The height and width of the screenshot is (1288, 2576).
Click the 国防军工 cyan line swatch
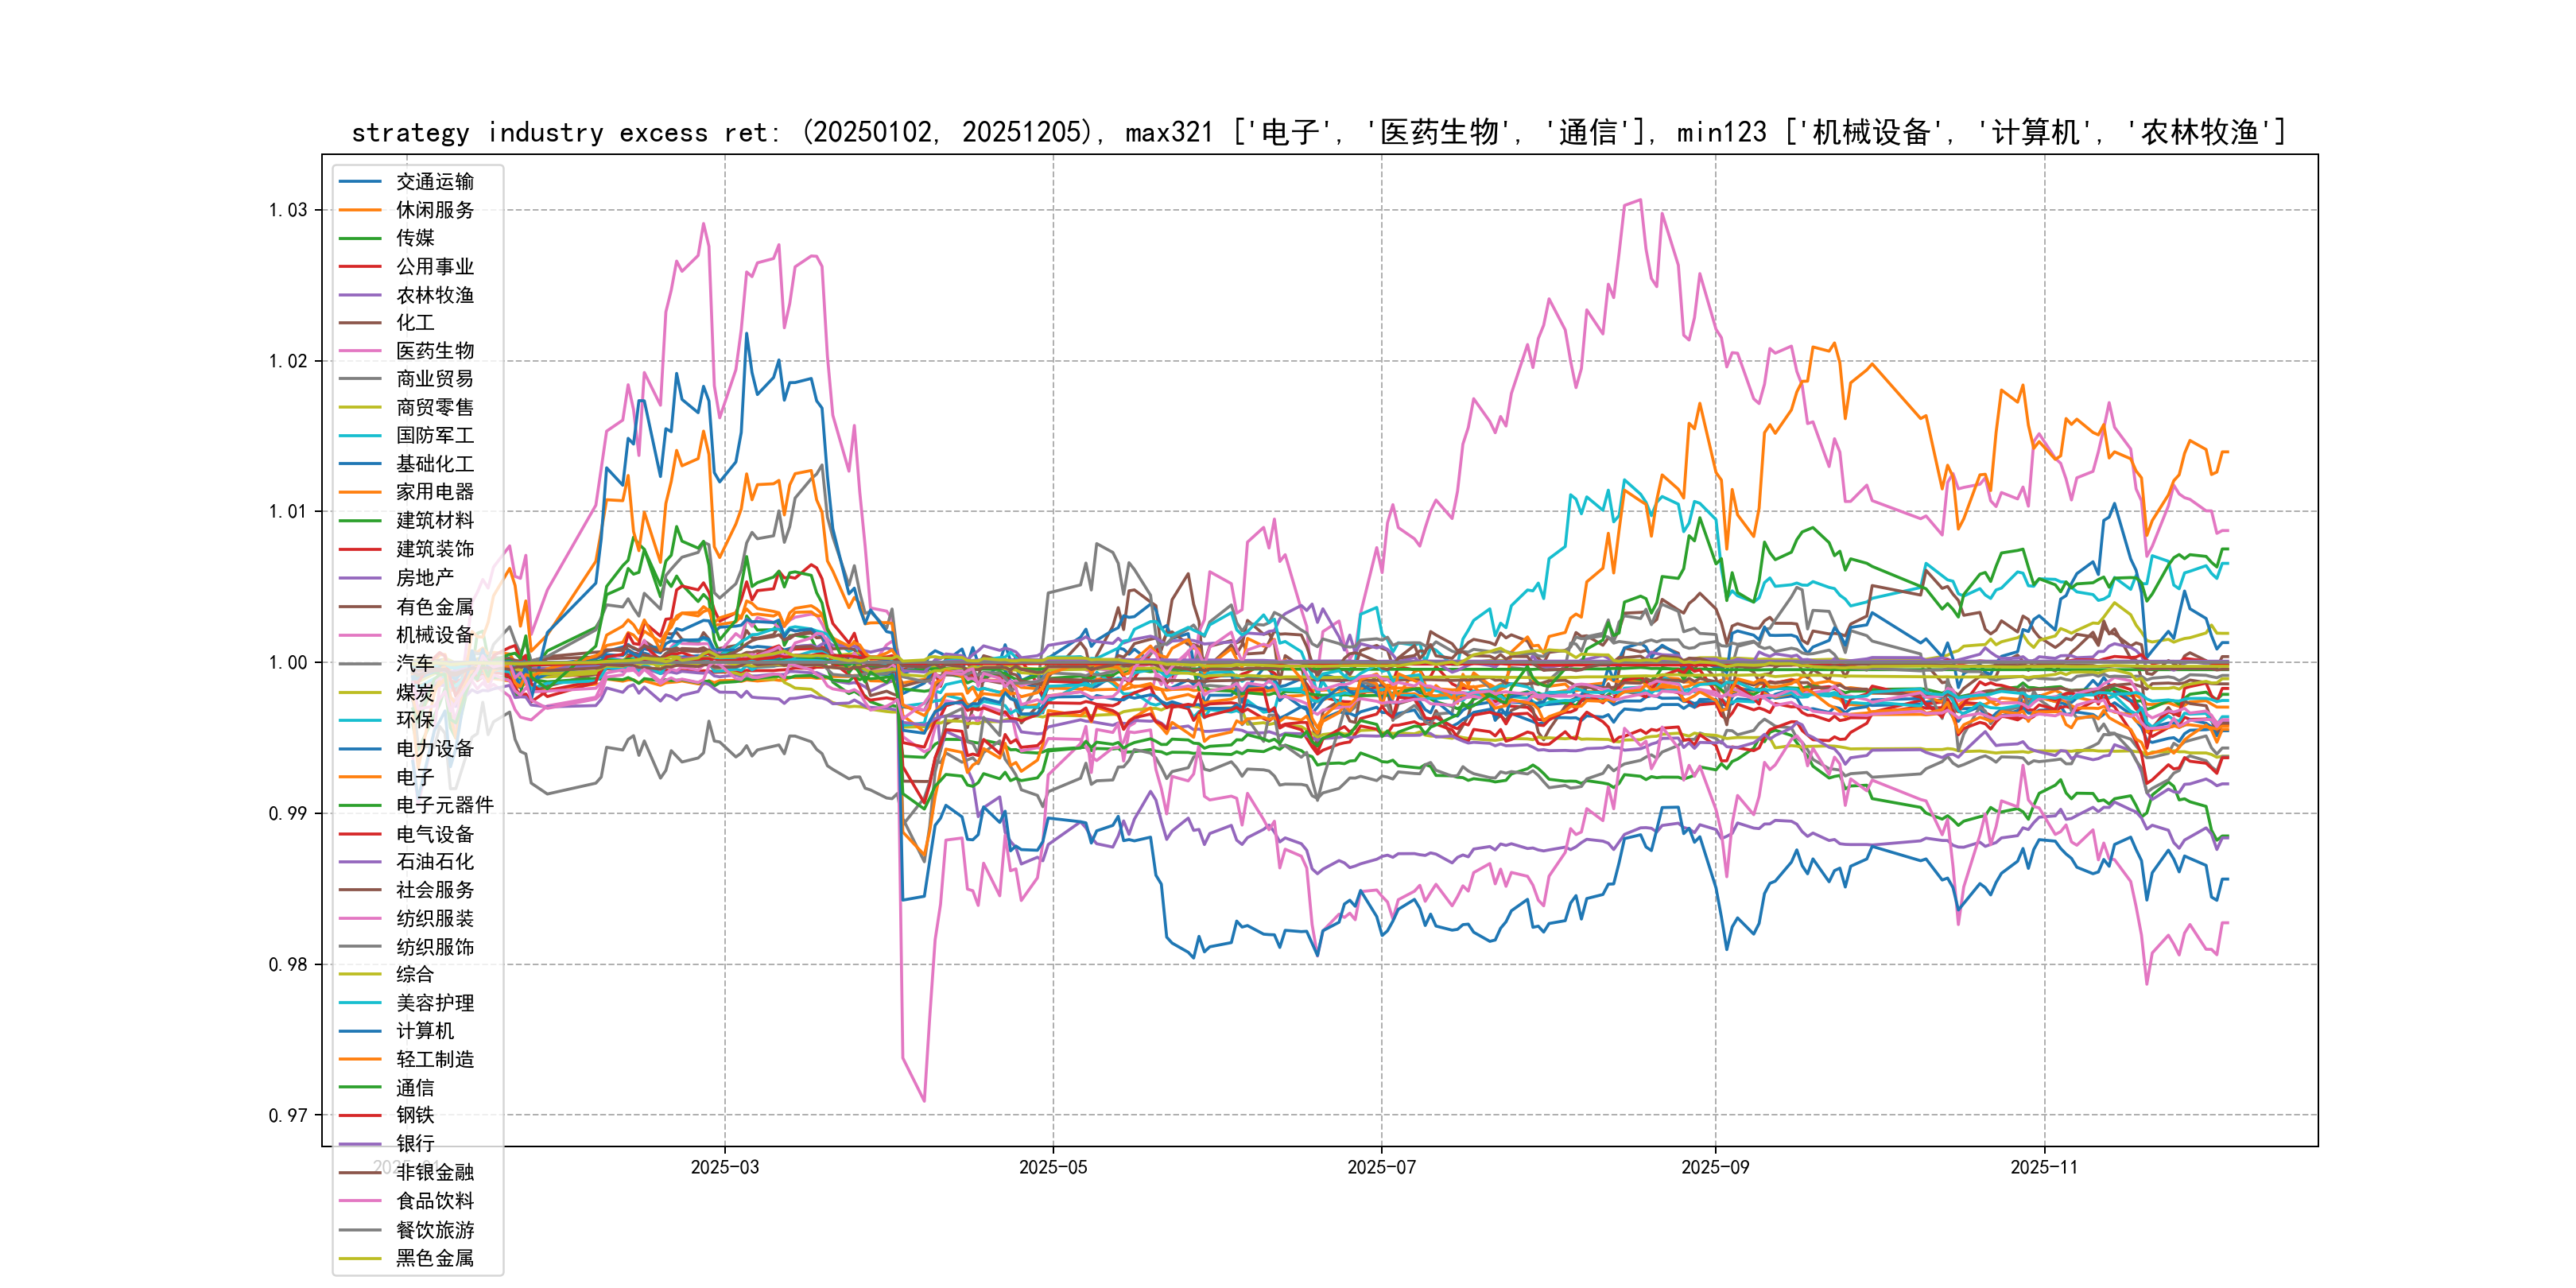(360, 436)
